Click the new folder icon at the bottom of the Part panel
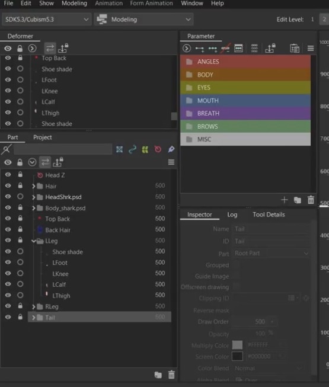329x387 pixels. 158,375
